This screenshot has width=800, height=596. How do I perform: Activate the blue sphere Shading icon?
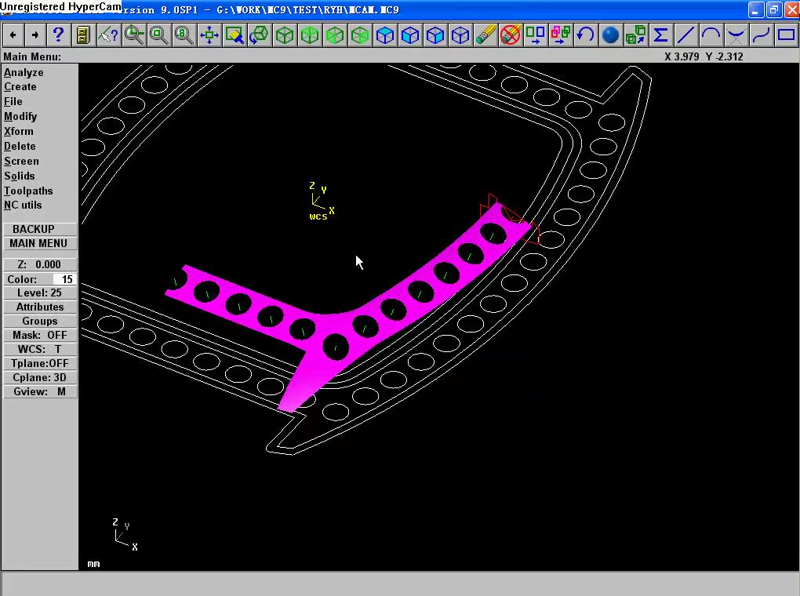pyautogui.click(x=610, y=35)
